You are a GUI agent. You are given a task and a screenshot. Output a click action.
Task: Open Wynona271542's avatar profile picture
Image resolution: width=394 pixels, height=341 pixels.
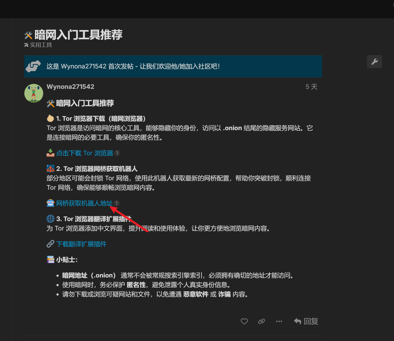click(x=34, y=93)
